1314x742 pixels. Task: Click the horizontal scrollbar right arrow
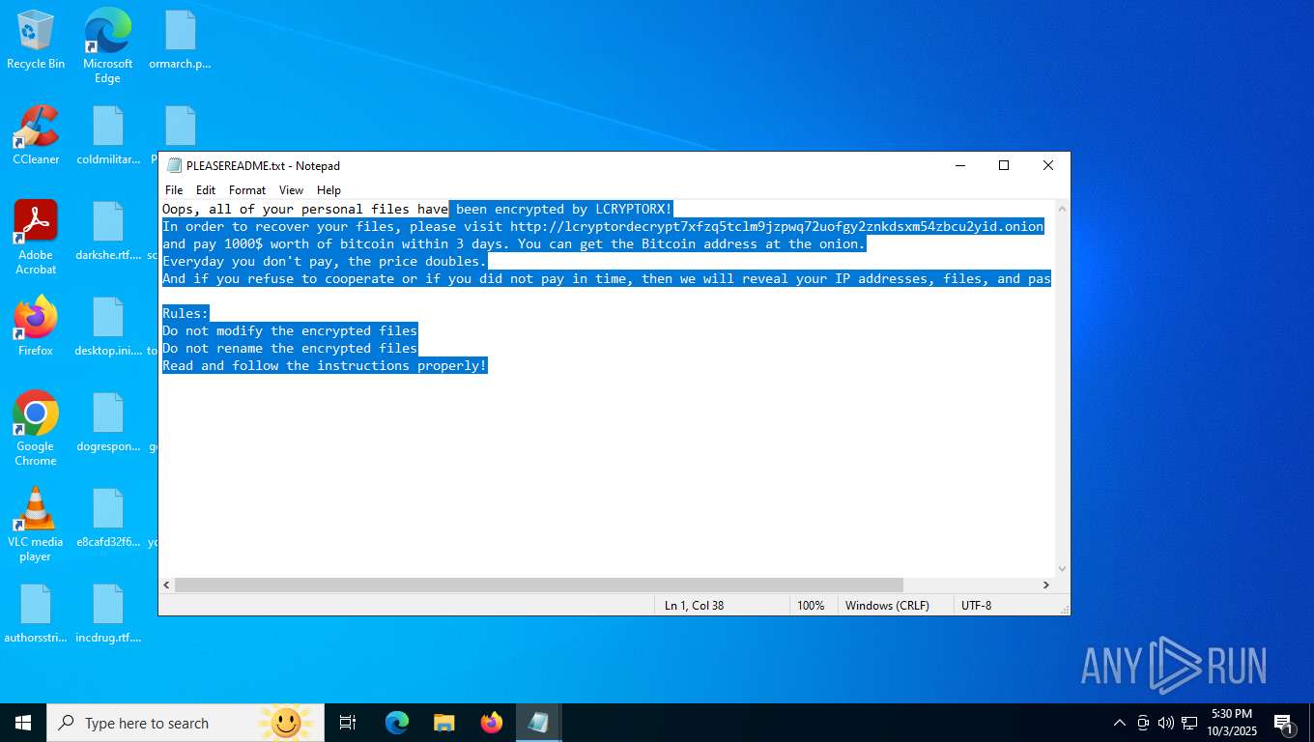tap(1046, 585)
